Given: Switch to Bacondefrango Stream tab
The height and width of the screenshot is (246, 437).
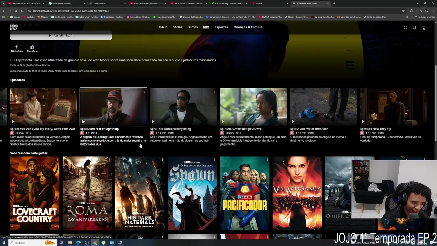Looking at the screenshot, I should 229,3.
